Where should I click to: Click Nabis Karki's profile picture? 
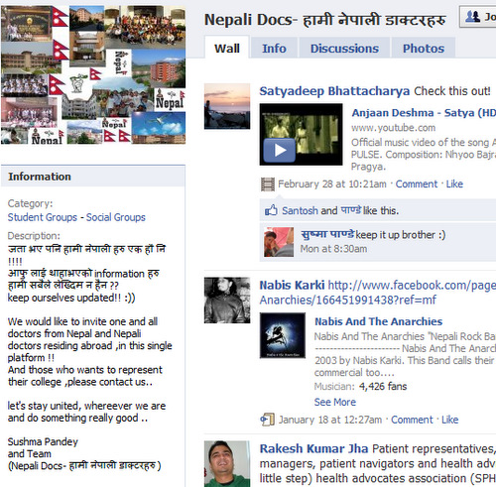point(227,301)
